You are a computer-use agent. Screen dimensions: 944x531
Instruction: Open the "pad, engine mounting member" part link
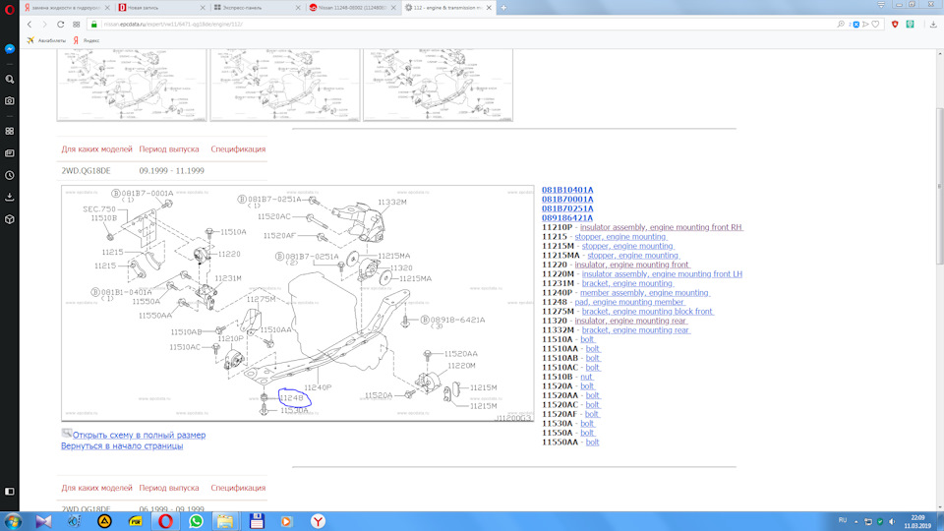click(x=629, y=302)
